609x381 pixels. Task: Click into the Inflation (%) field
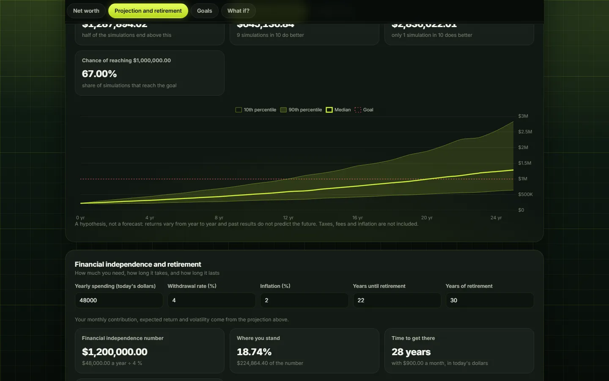(x=304, y=300)
